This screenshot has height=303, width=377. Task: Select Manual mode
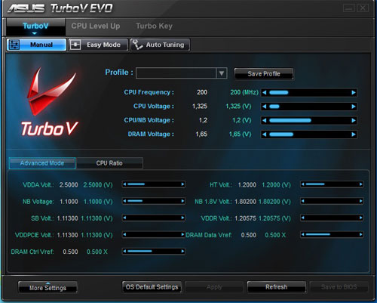(36, 45)
